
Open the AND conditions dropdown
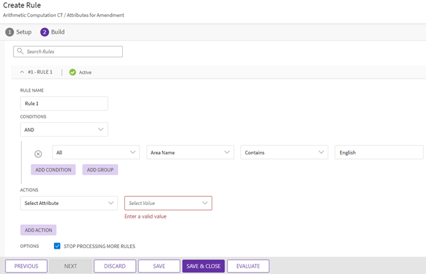point(64,129)
